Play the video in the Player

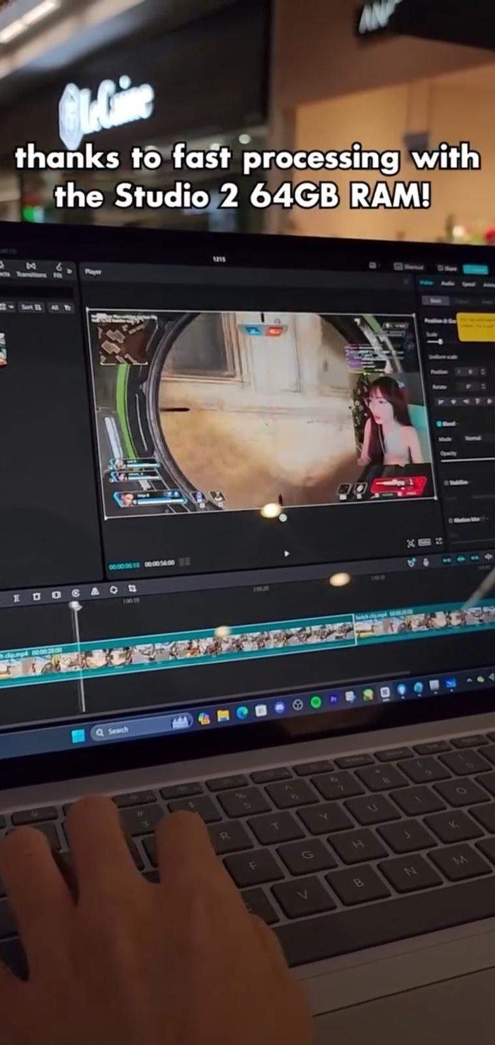[286, 554]
